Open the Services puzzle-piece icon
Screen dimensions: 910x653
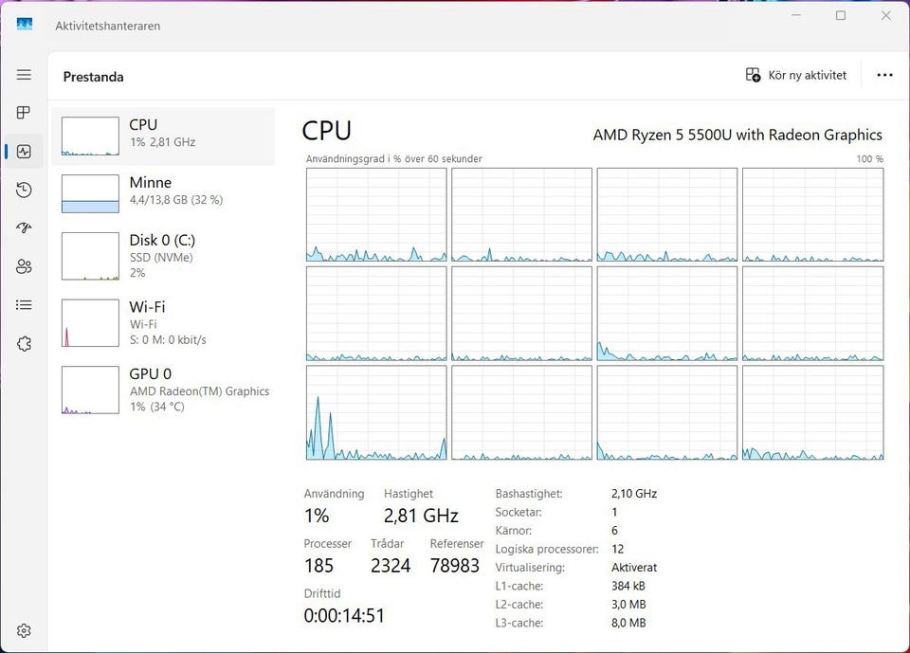tap(24, 343)
